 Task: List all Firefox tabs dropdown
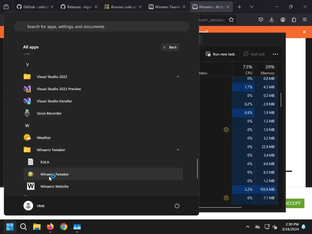[x=251, y=7]
